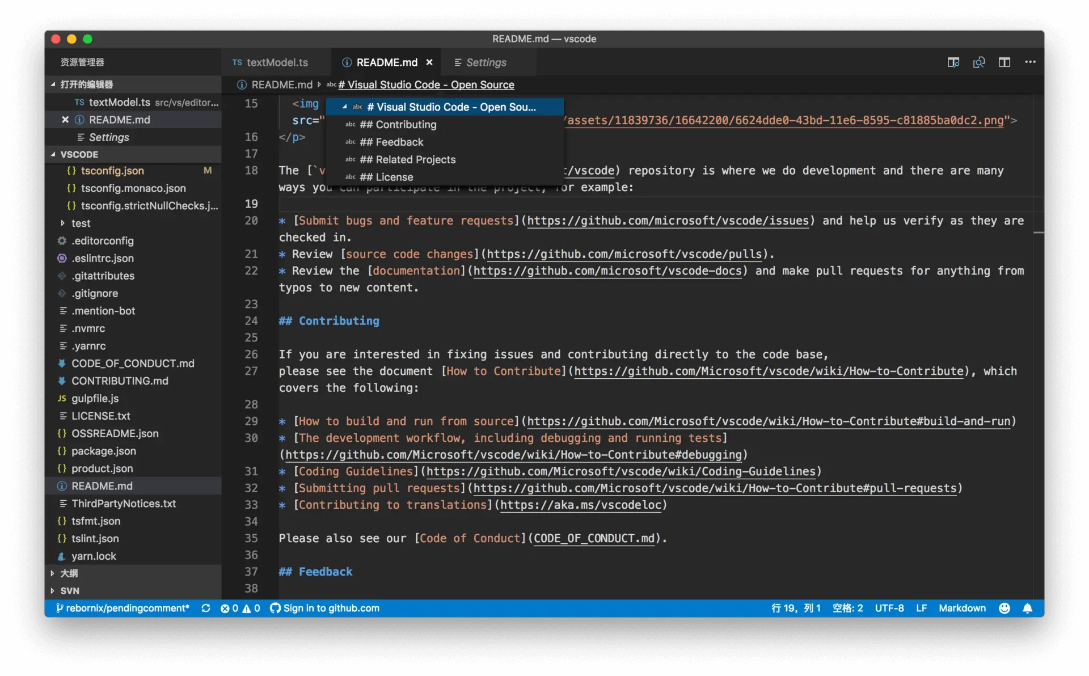Switch to the Settings tab
The width and height of the screenshot is (1089, 676).
point(485,62)
